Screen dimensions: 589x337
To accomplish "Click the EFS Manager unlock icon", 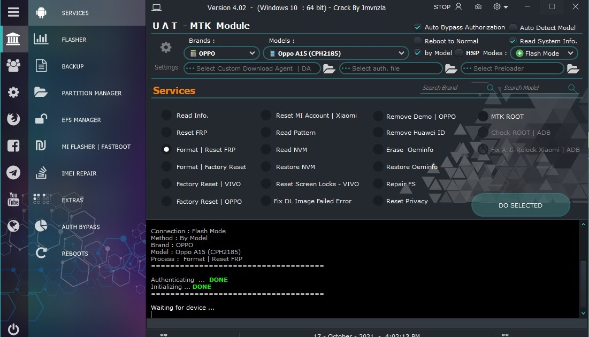I will [x=41, y=119].
